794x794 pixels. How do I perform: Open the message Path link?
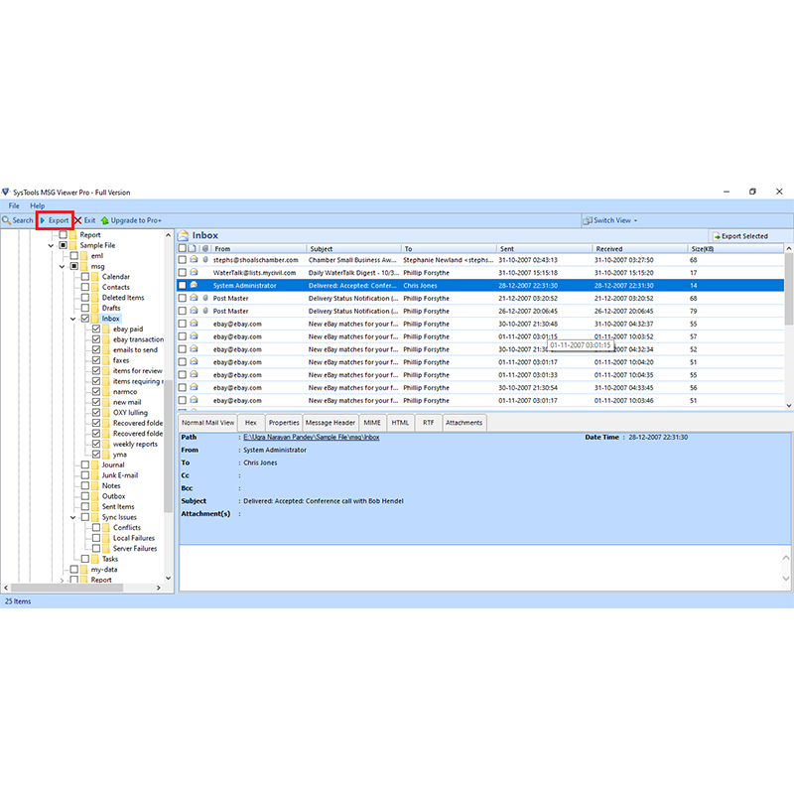point(311,437)
